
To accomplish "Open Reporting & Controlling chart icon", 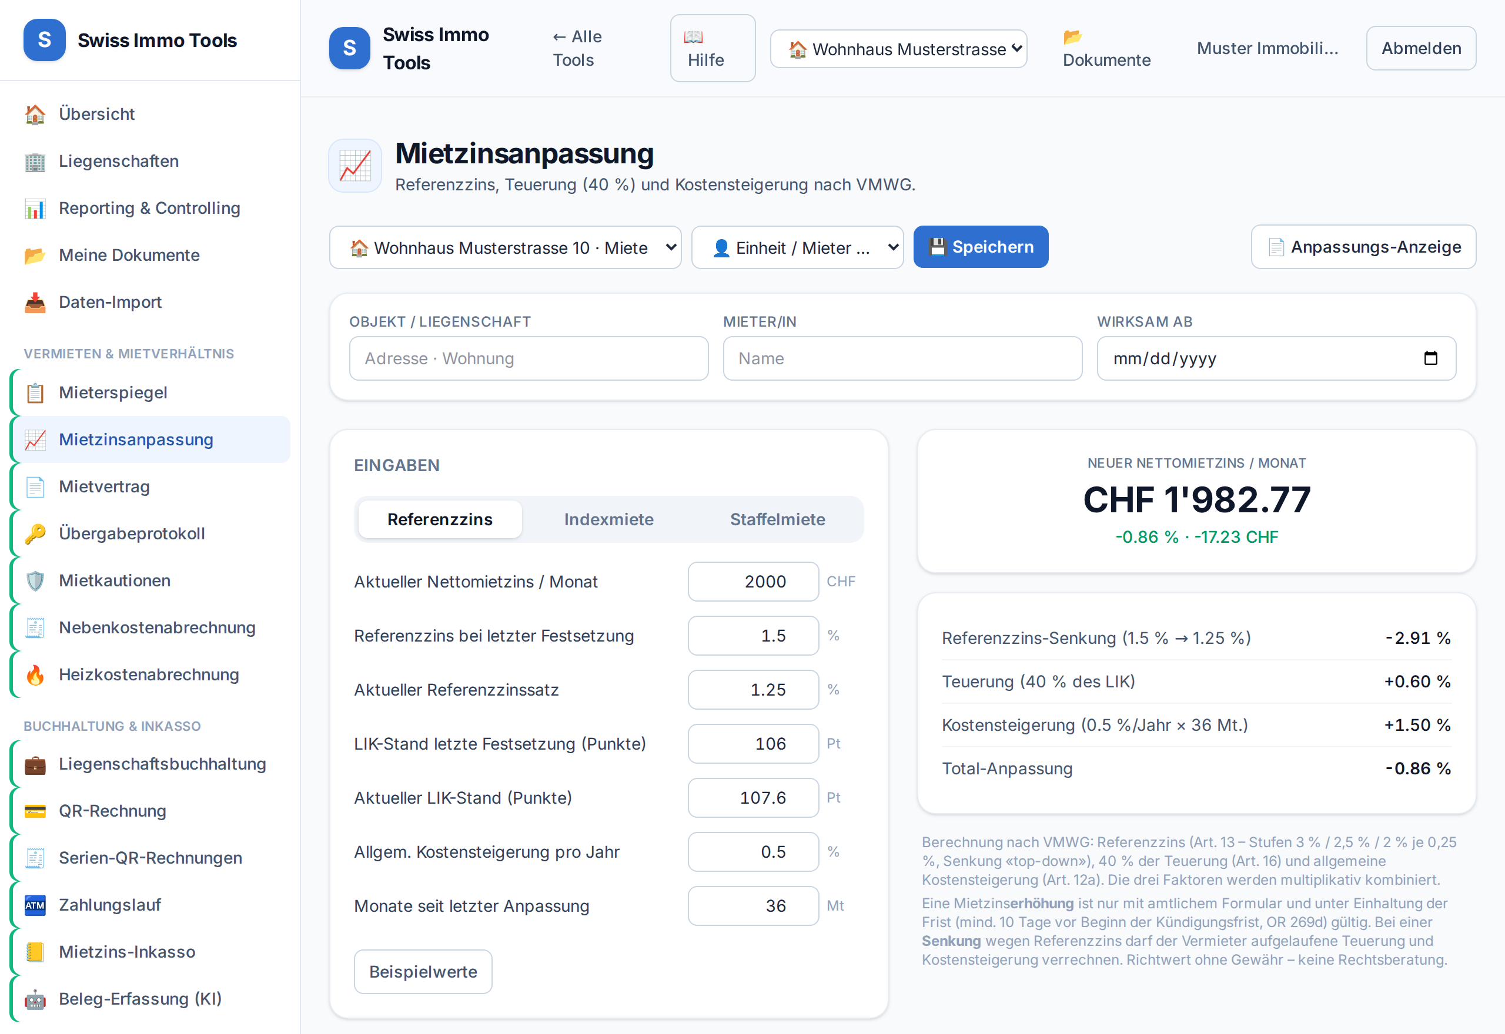I will pyautogui.click(x=35, y=208).
